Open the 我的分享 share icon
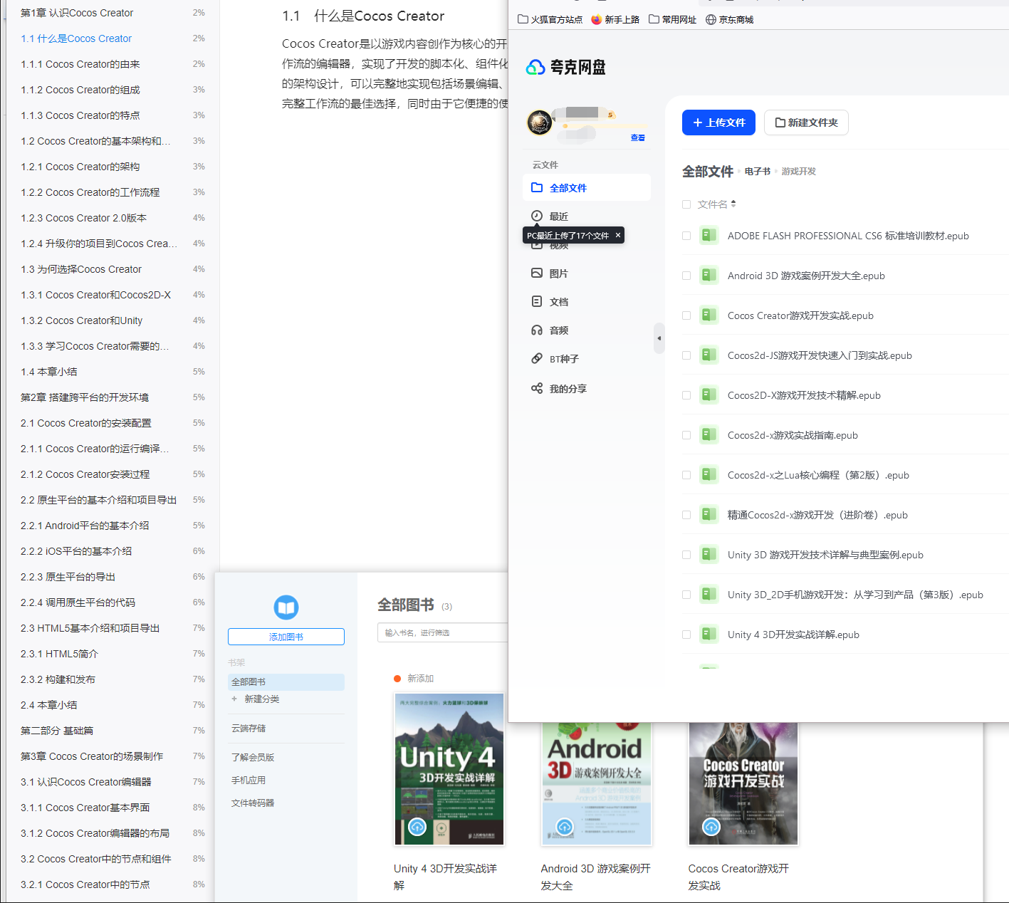This screenshot has height=903, width=1009. click(537, 388)
